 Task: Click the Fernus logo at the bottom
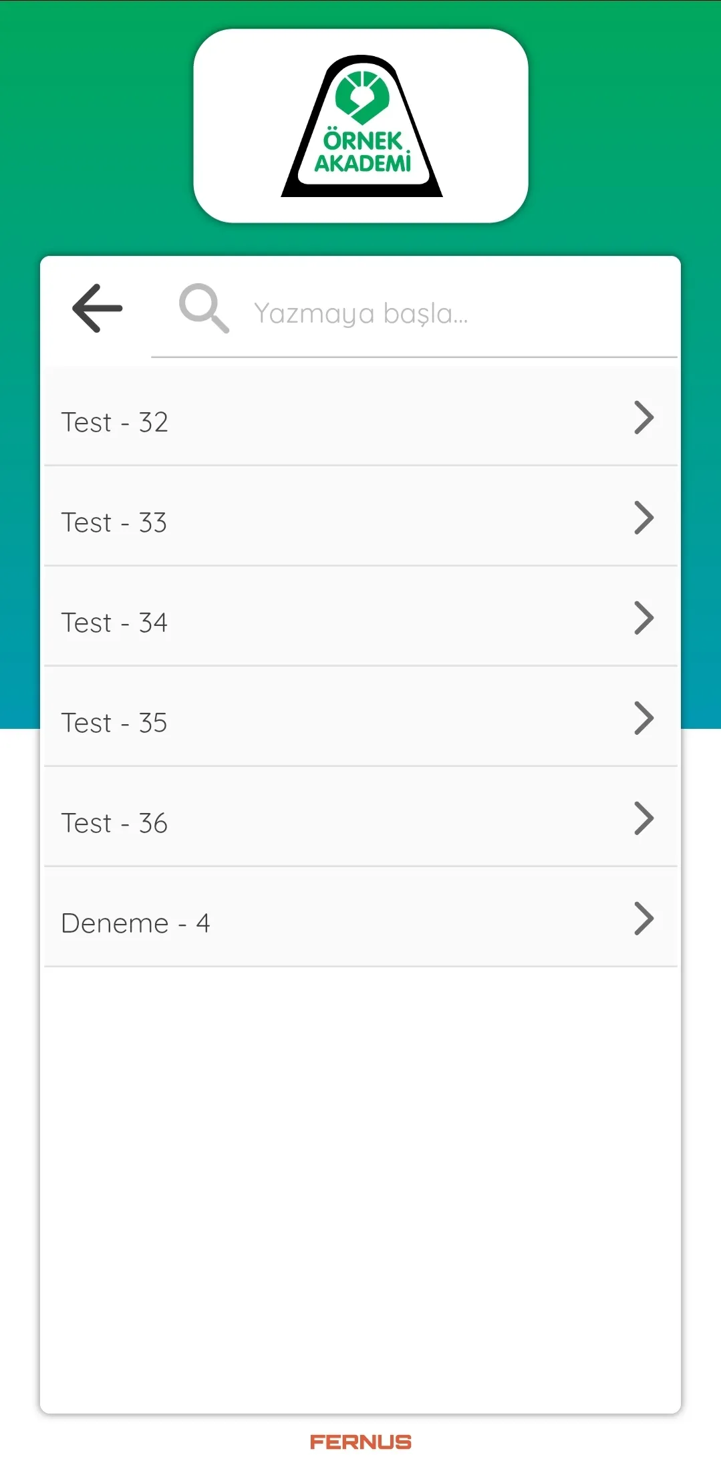361,1442
